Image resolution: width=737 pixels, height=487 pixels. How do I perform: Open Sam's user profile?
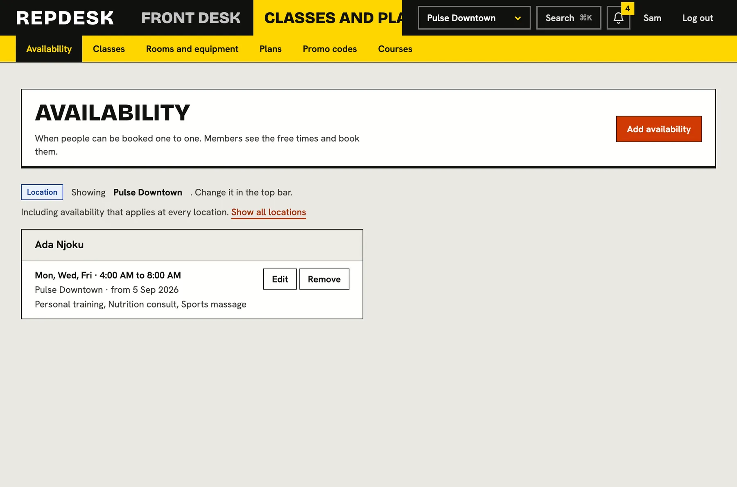652,18
